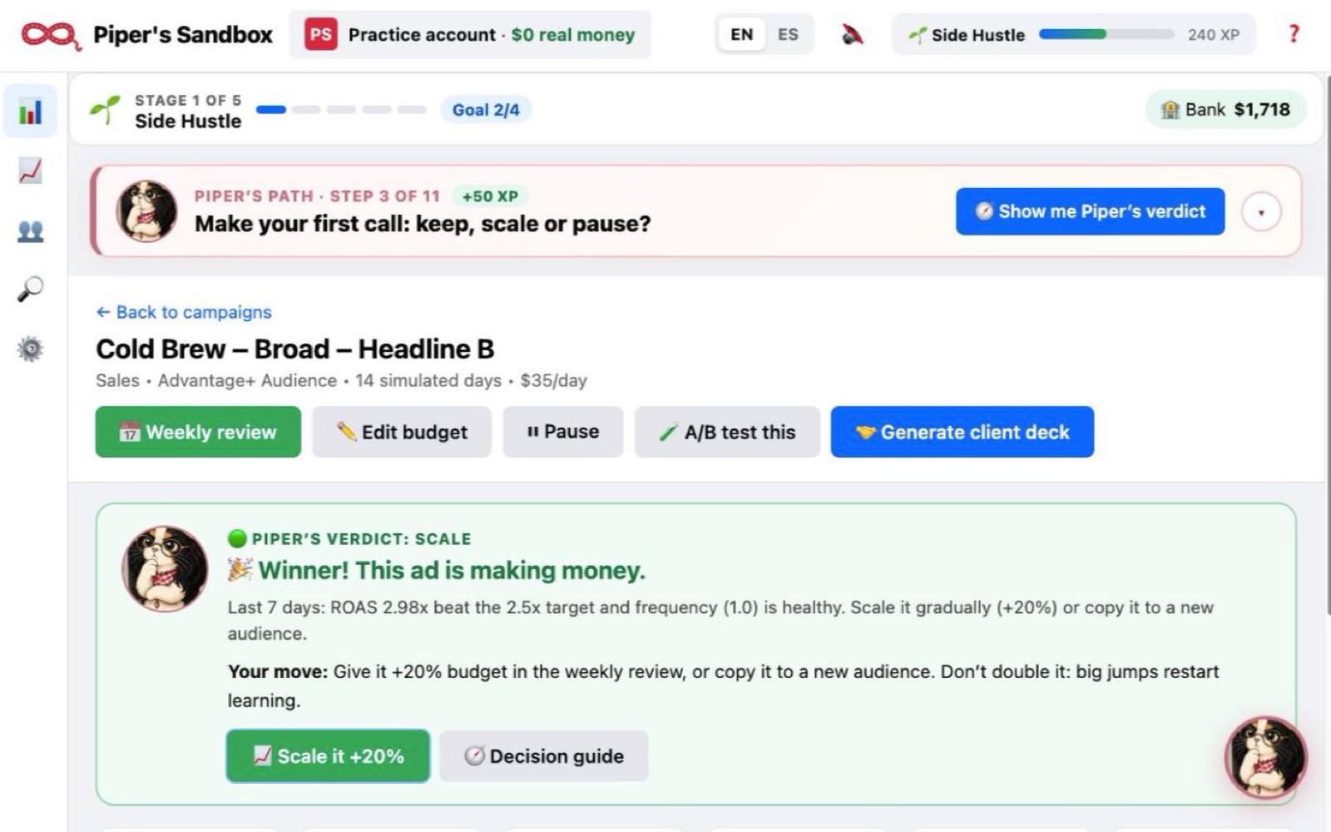This screenshot has width=1331, height=832.
Task: Expand the Piper's Path step dropdown
Action: 1261,212
